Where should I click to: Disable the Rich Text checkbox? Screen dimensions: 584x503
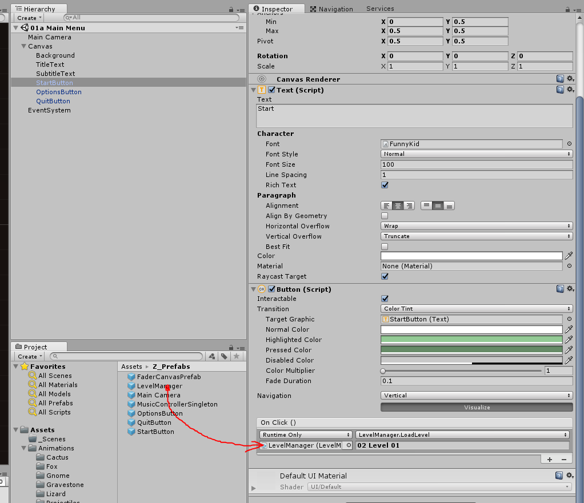[x=383, y=185]
